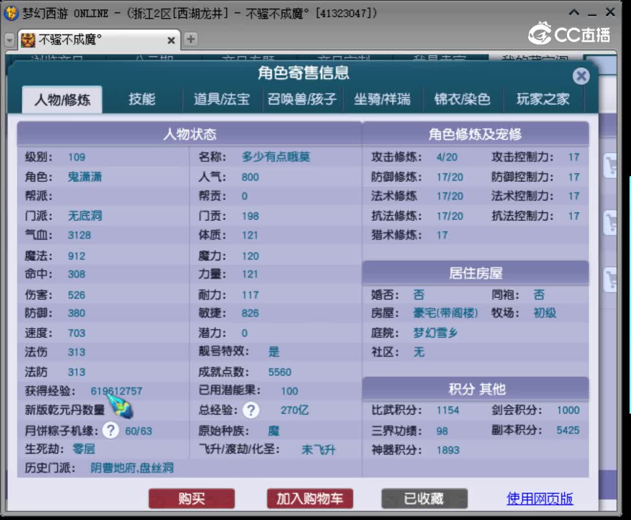This screenshot has height=520, width=631.
Task: Click the avatar icon on 不骚不成魔 tab
Action: pos(28,40)
